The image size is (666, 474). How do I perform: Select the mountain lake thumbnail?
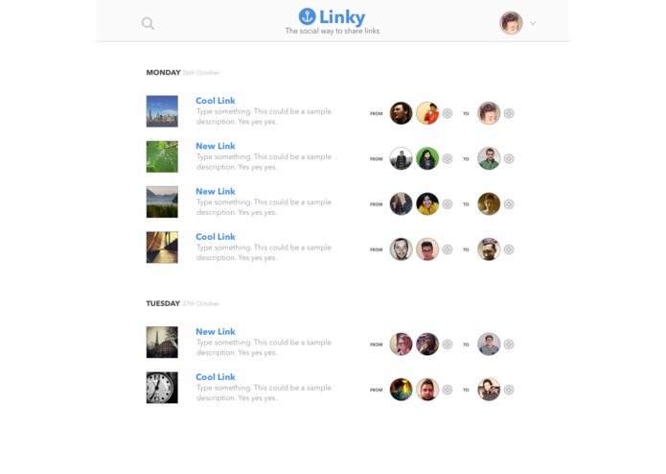tap(162, 201)
